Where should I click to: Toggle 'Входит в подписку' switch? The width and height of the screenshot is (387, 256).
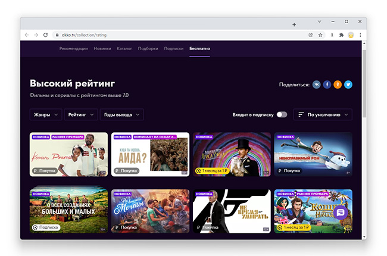point(282,114)
